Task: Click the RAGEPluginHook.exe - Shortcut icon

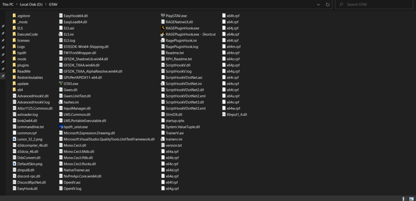Action: (163, 34)
